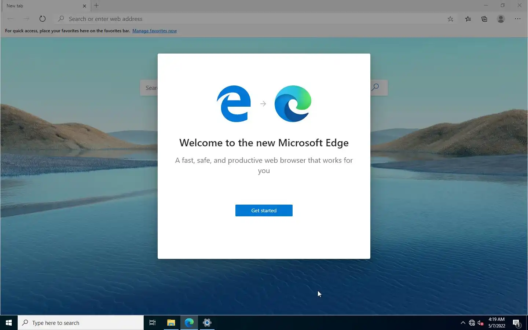Click the new Edge logo in the dialog

pos(293,104)
